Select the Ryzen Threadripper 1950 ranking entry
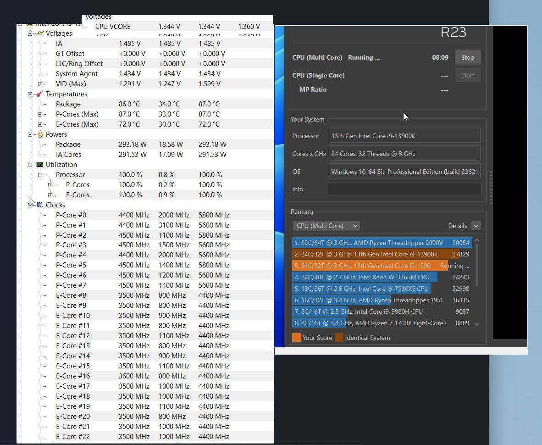 click(x=382, y=300)
